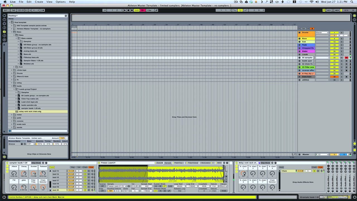357x201 pixels.
Task: Solo the Drums track
Action: click(x=341, y=33)
